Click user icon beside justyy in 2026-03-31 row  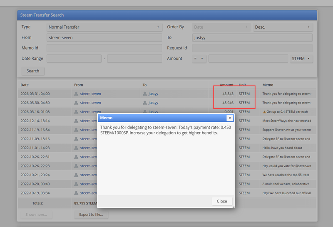pyautogui.click(x=144, y=94)
